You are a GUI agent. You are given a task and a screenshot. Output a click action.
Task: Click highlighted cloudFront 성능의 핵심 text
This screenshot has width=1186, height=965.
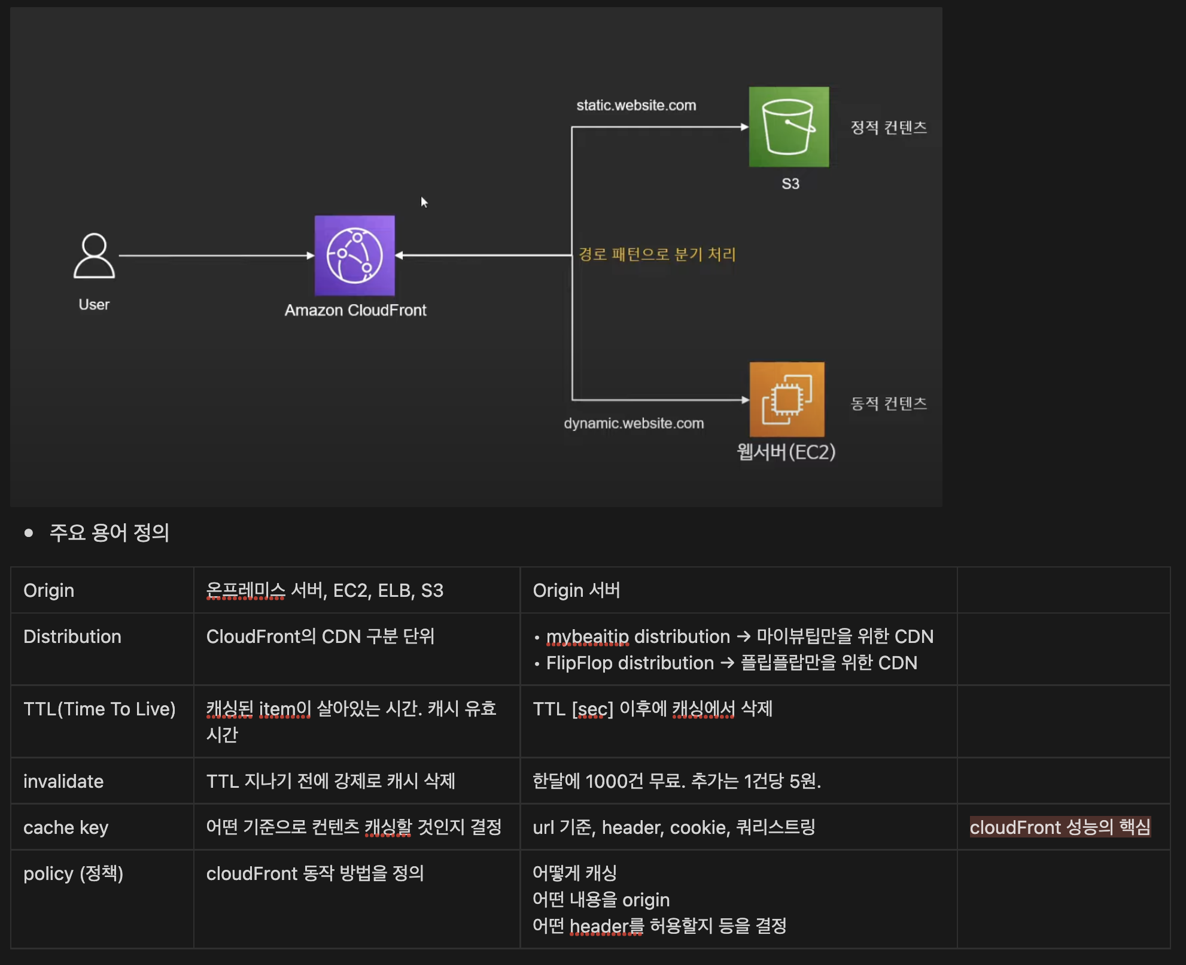click(1059, 827)
